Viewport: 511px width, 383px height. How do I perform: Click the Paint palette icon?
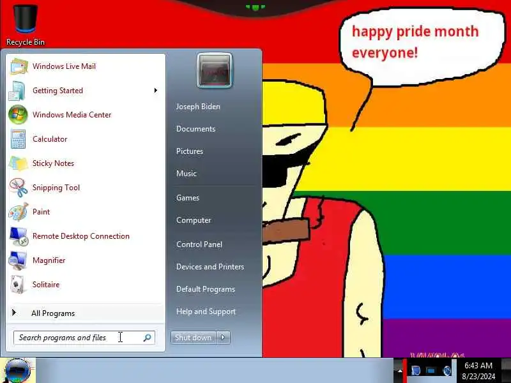tap(19, 212)
